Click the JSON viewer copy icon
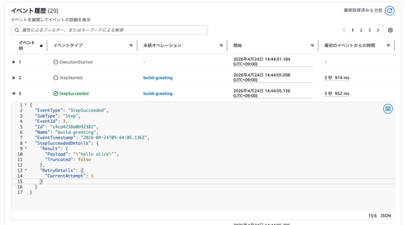The image size is (405, 225). pyautogui.click(x=388, y=109)
